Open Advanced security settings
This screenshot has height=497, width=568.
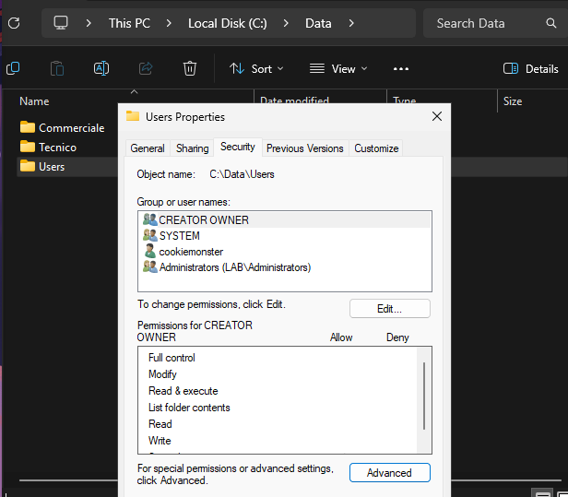point(389,473)
